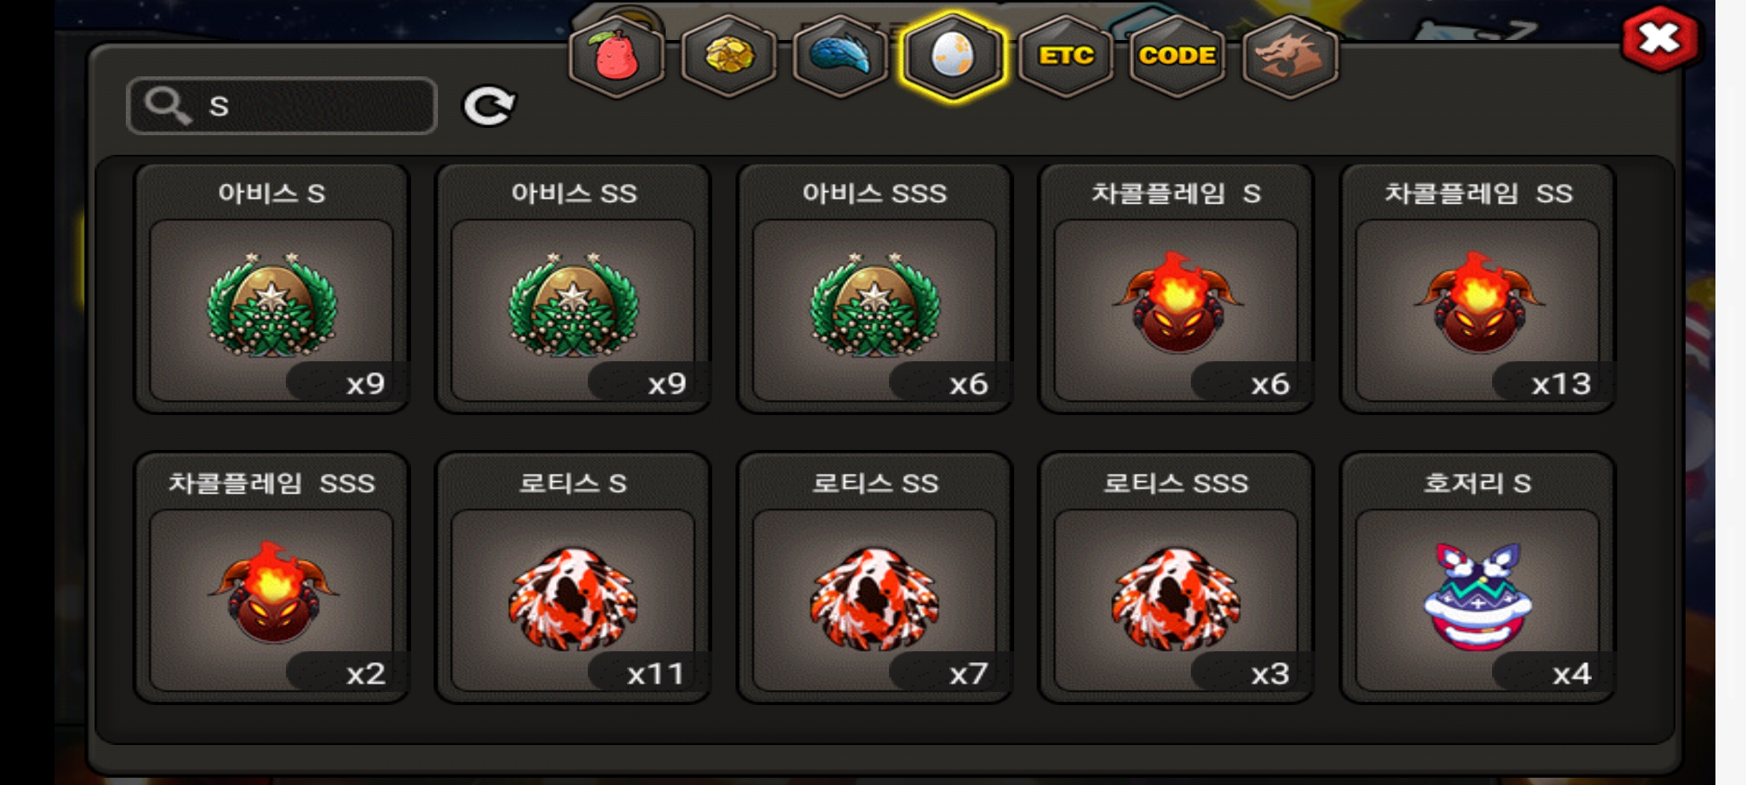This screenshot has height=785, width=1746.
Task: Select the egg category tab
Action: [952, 57]
